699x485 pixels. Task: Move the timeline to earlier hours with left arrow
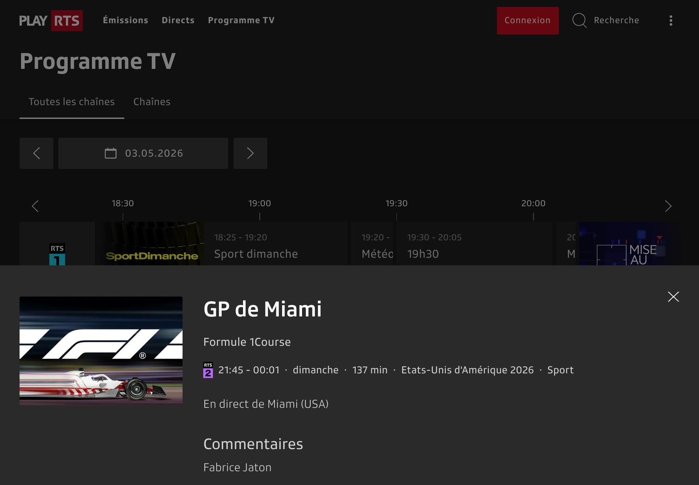click(x=35, y=206)
